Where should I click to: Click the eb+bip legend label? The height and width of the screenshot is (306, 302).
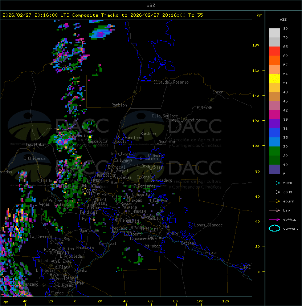pos(290,220)
